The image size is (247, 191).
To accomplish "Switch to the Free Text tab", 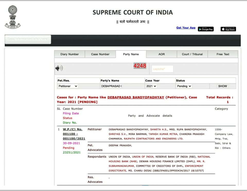I will pyautogui.click(x=223, y=54).
